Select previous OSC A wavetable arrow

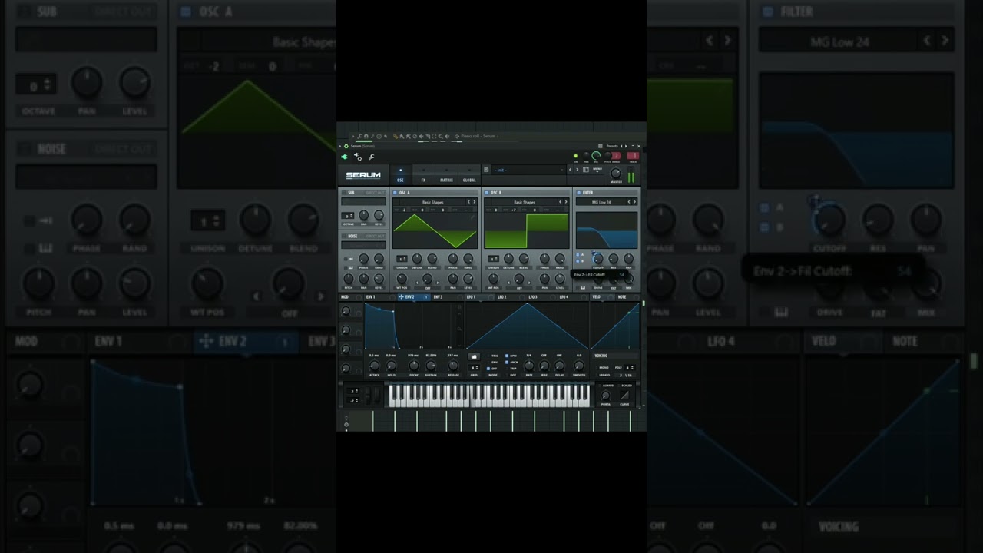pos(468,202)
